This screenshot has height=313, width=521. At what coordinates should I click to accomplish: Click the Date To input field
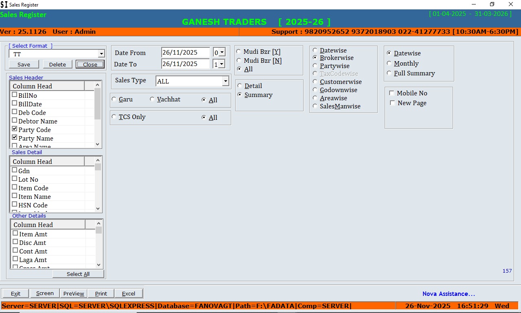point(185,64)
